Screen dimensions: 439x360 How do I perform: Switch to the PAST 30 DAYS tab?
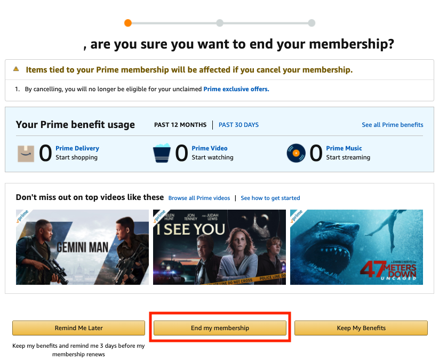[238, 125]
